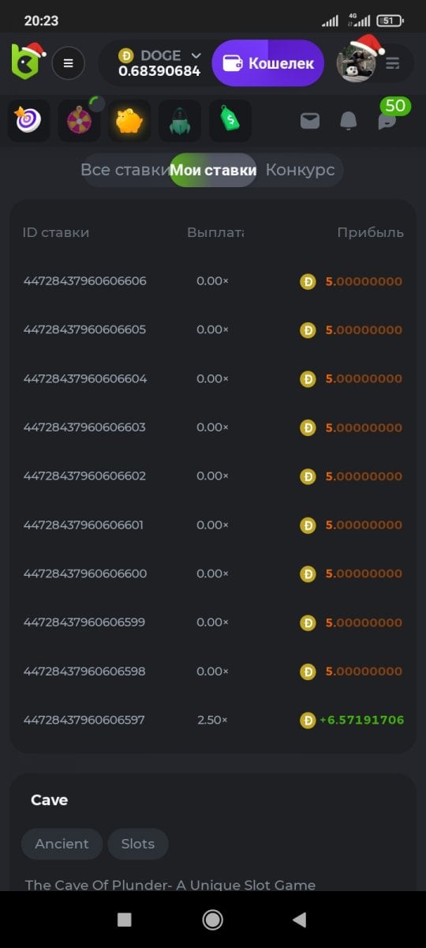Click the Кошелек wallet button
426x948 pixels.
pyautogui.click(x=268, y=63)
